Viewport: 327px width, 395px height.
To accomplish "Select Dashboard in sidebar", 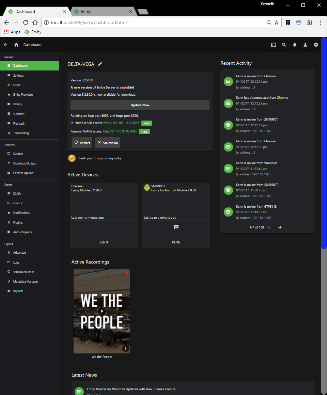I will (x=30, y=65).
